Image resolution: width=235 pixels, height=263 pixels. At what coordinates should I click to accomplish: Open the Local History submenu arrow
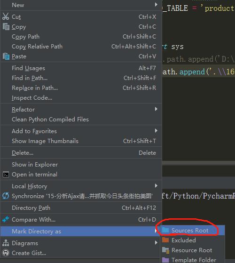[x=156, y=186]
